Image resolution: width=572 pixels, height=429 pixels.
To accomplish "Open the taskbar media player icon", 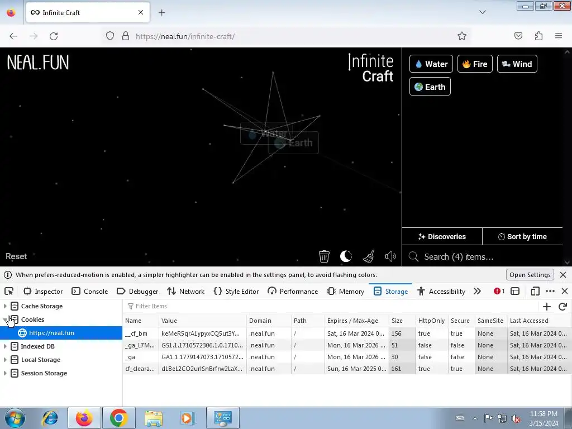I will (x=187, y=418).
